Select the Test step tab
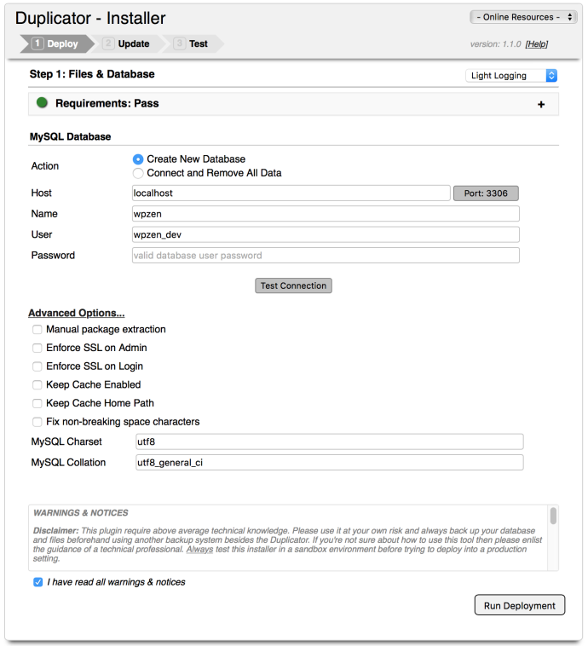 (193, 43)
